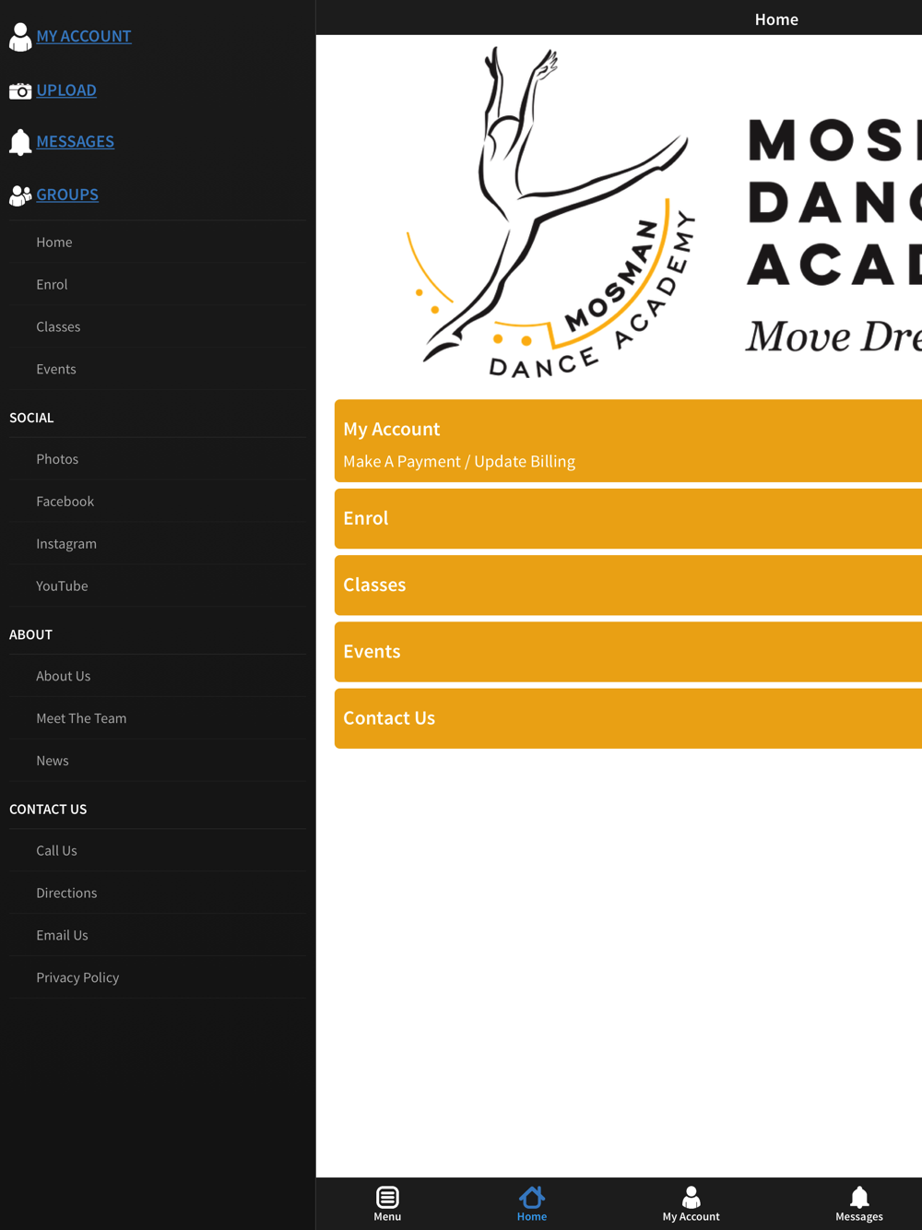The height and width of the screenshot is (1230, 922).
Task: Click the Mosman Dance Academy dancer logo
Action: coord(550,212)
